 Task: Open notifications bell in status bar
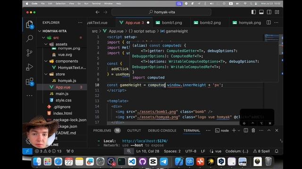pos(277,151)
